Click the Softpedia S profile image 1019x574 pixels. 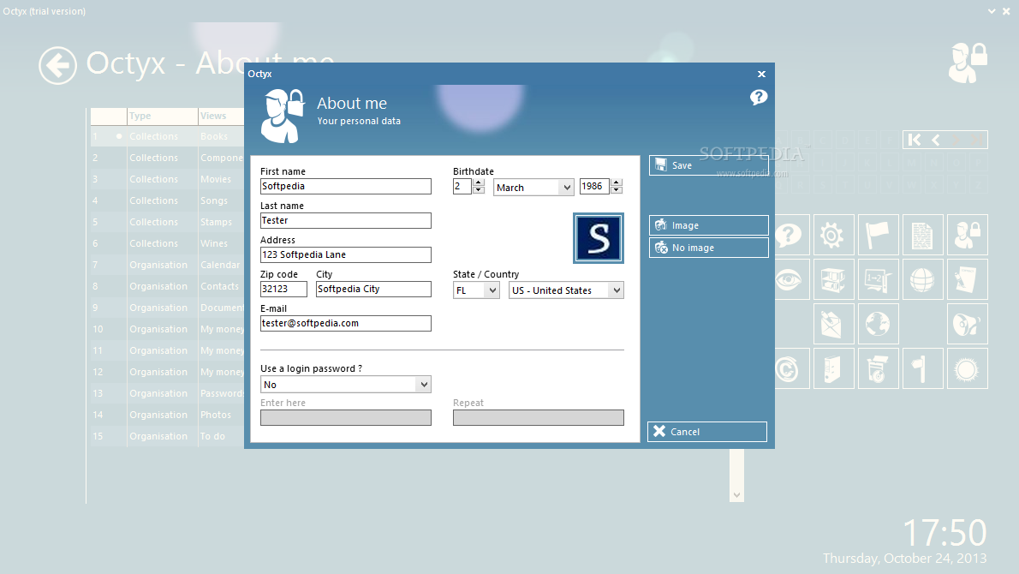point(599,238)
